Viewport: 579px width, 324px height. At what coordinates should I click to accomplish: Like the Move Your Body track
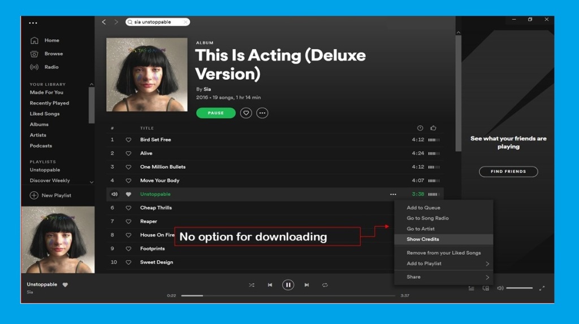point(128,181)
